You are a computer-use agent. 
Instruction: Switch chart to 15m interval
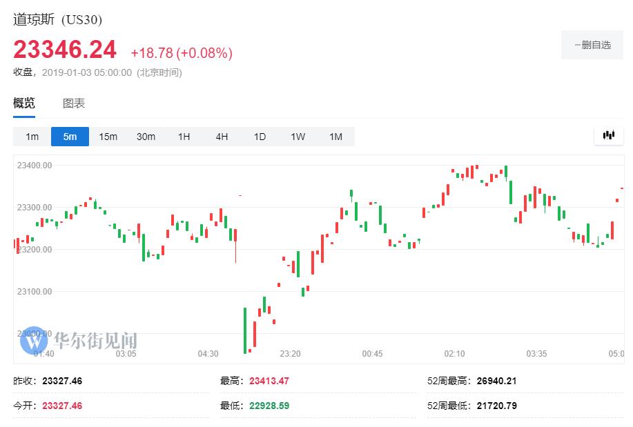click(108, 137)
